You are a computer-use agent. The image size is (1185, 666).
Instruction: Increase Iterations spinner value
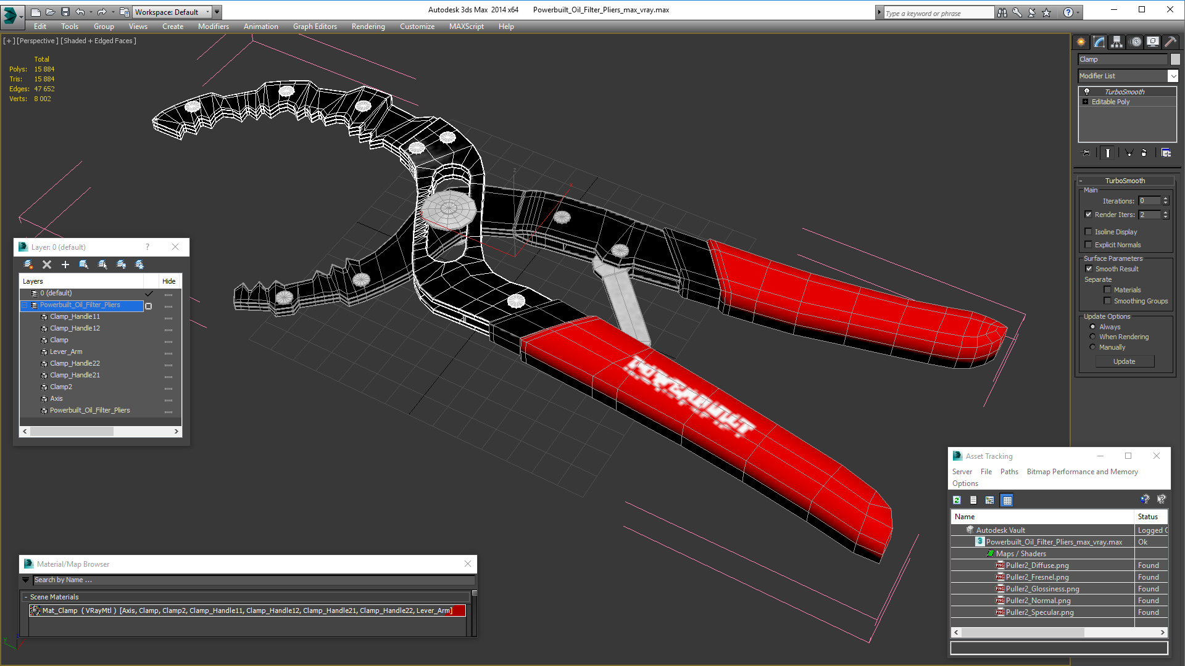(1165, 199)
